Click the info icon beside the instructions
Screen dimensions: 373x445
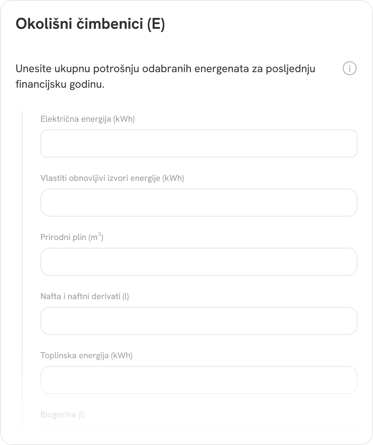[349, 68]
